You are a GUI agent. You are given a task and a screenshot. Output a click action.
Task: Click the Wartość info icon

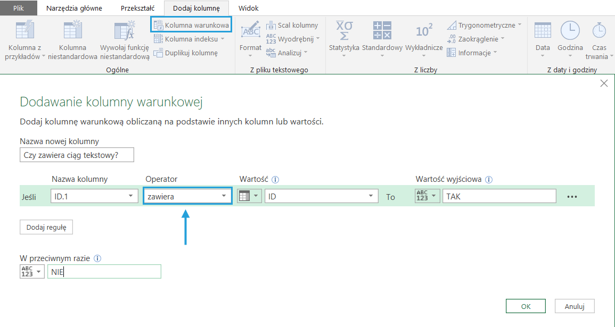click(x=275, y=180)
